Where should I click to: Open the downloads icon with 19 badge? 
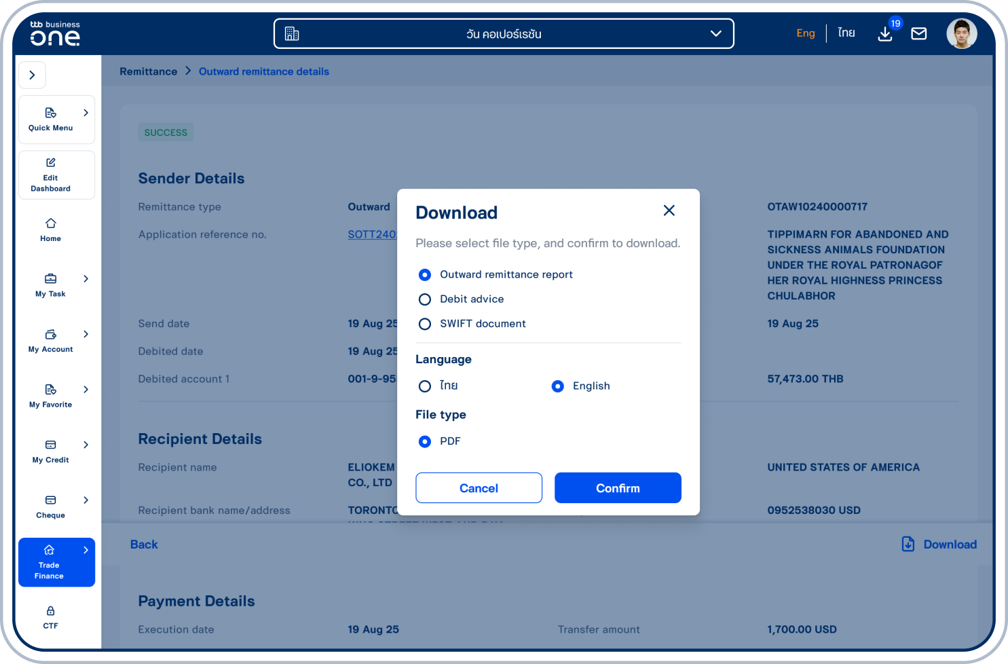click(x=885, y=34)
